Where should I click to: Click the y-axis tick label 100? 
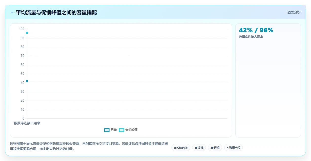(22, 29)
